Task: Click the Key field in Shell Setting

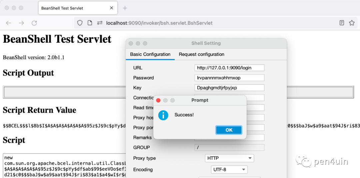Action: pos(229,88)
